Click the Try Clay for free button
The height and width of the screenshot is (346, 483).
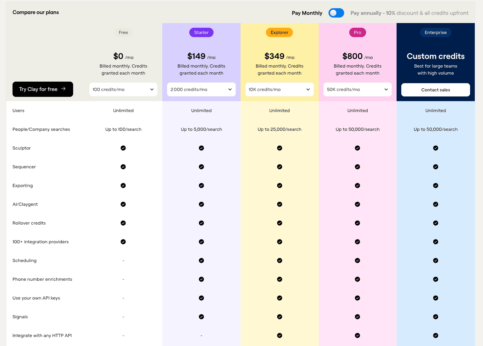coord(43,89)
